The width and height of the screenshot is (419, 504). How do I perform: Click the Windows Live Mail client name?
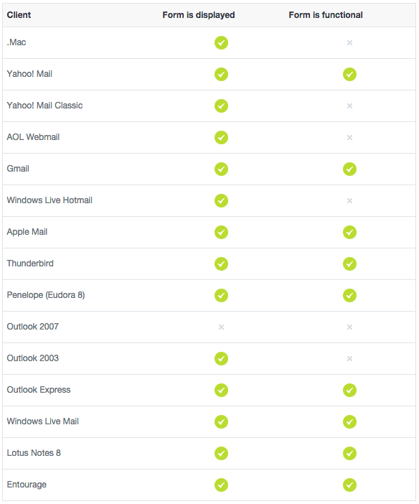coord(43,421)
